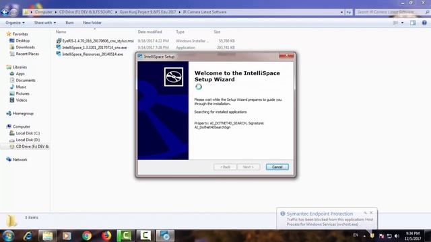Open Downloads in navigation pane
The image size is (431, 242).
coord(25,47)
